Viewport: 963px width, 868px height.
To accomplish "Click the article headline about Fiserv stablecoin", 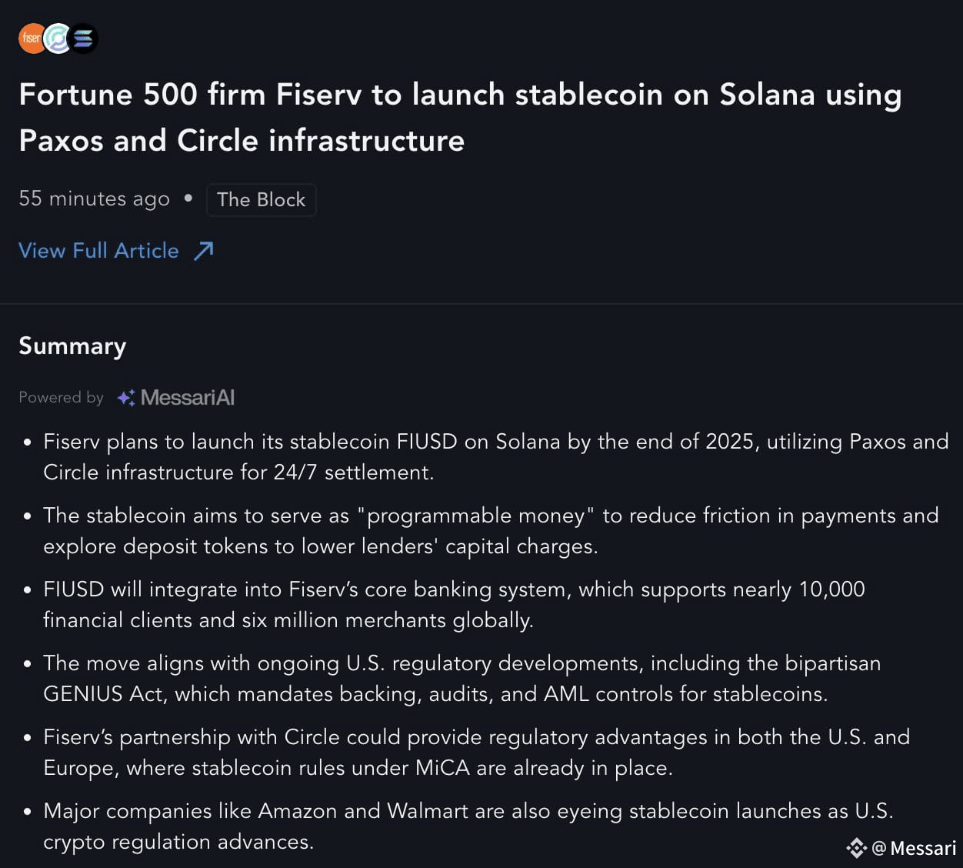I will [x=460, y=117].
